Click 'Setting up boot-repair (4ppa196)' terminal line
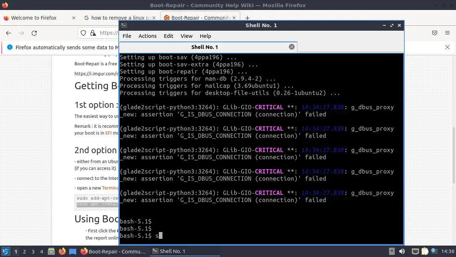Viewport: 456px width, 257px height. [183, 71]
